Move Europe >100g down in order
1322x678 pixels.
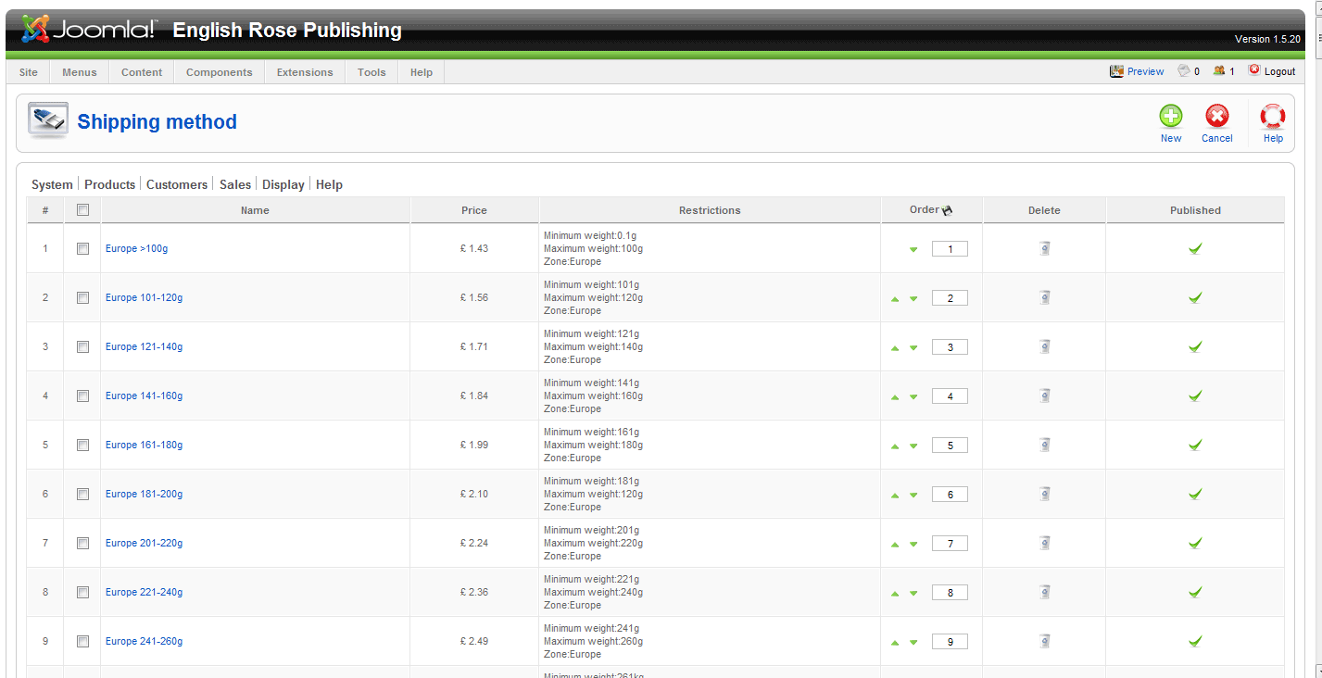[x=913, y=249]
